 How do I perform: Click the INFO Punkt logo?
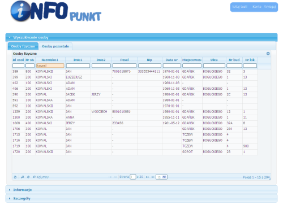point(56,11)
